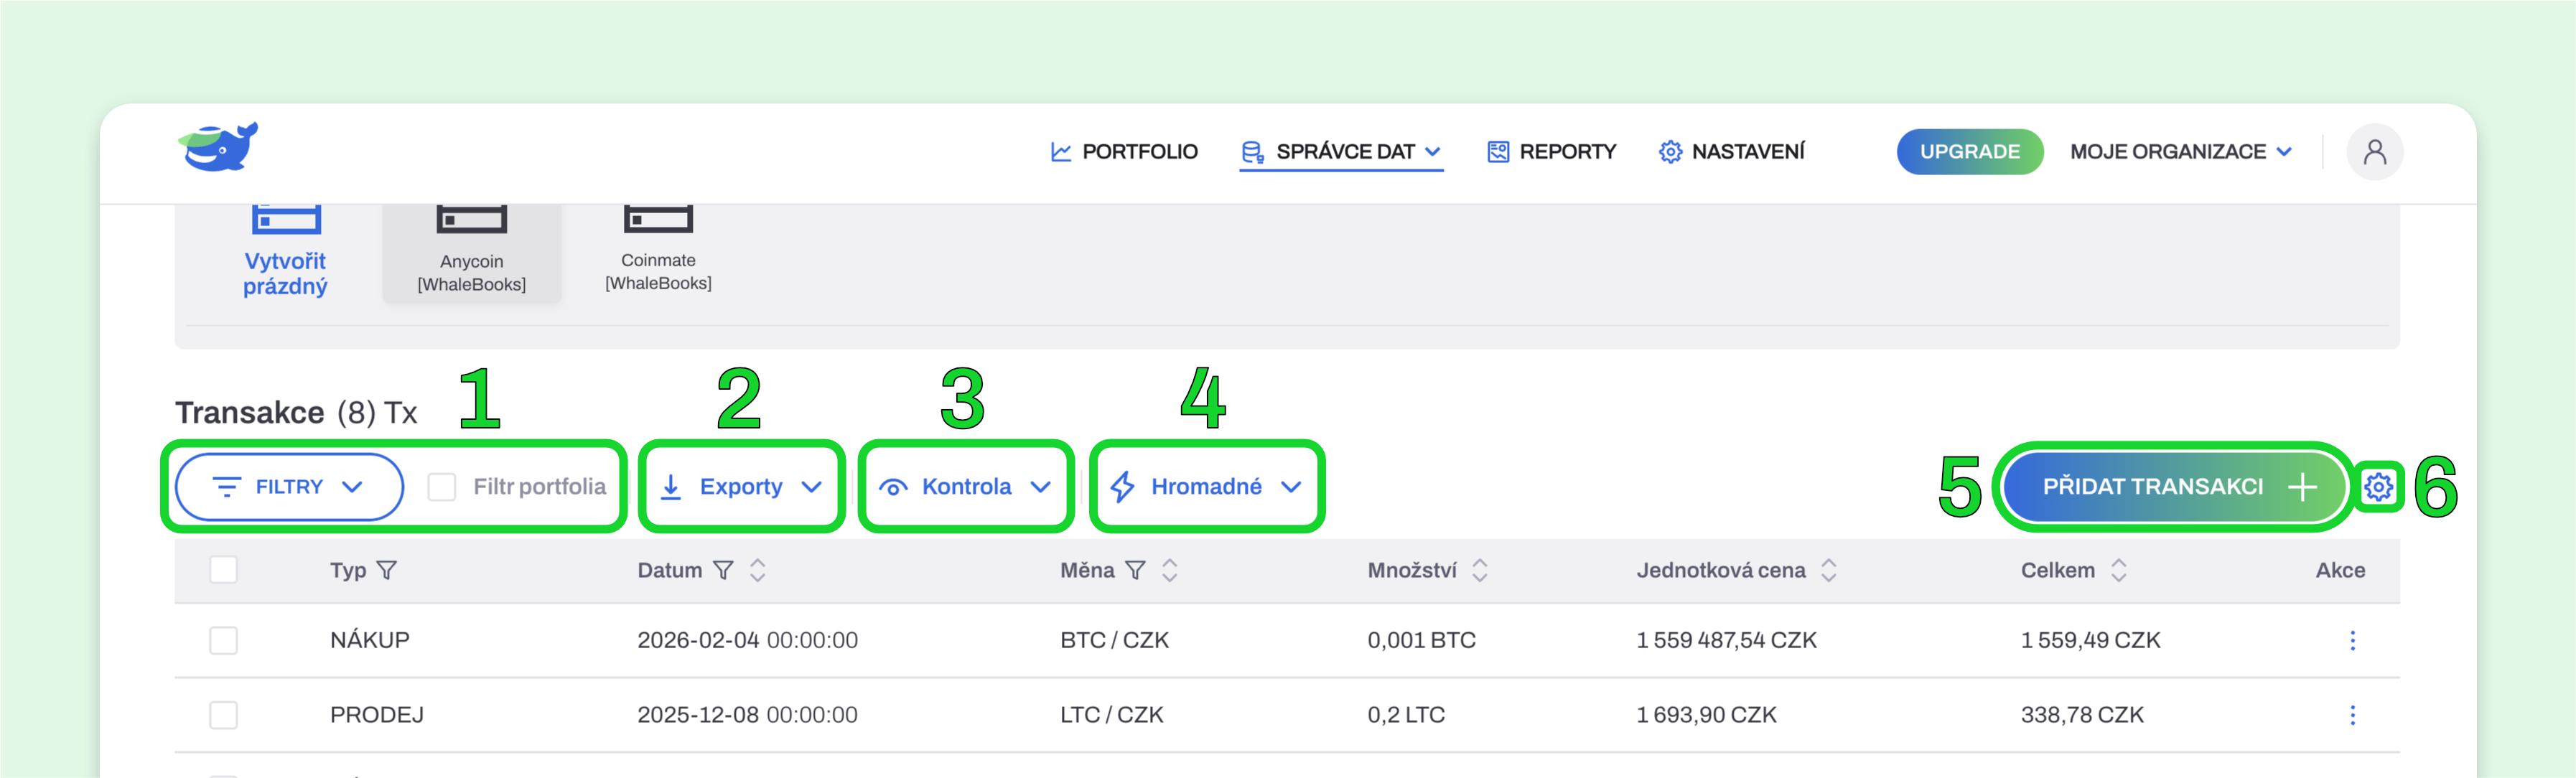Click the 1 693,90 CZK unit price
The width and height of the screenshot is (2576, 778).
coord(1706,715)
